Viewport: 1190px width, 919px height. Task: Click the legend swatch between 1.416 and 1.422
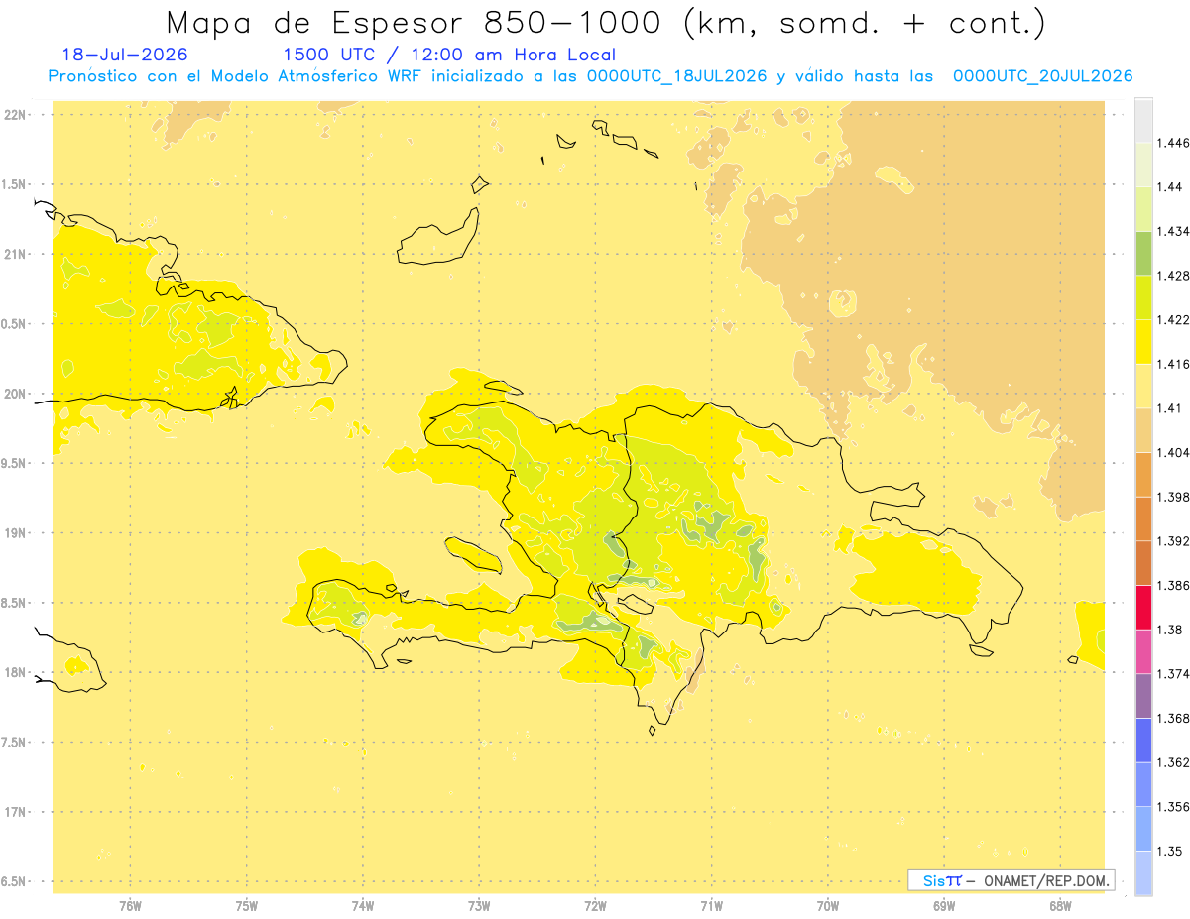click(x=1143, y=342)
